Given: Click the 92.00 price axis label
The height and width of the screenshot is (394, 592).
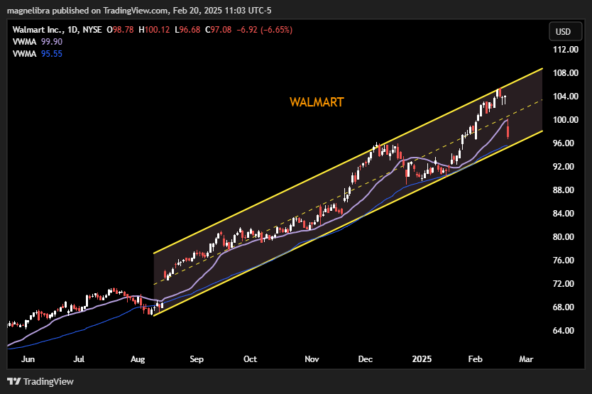Looking at the screenshot, I should coord(564,167).
